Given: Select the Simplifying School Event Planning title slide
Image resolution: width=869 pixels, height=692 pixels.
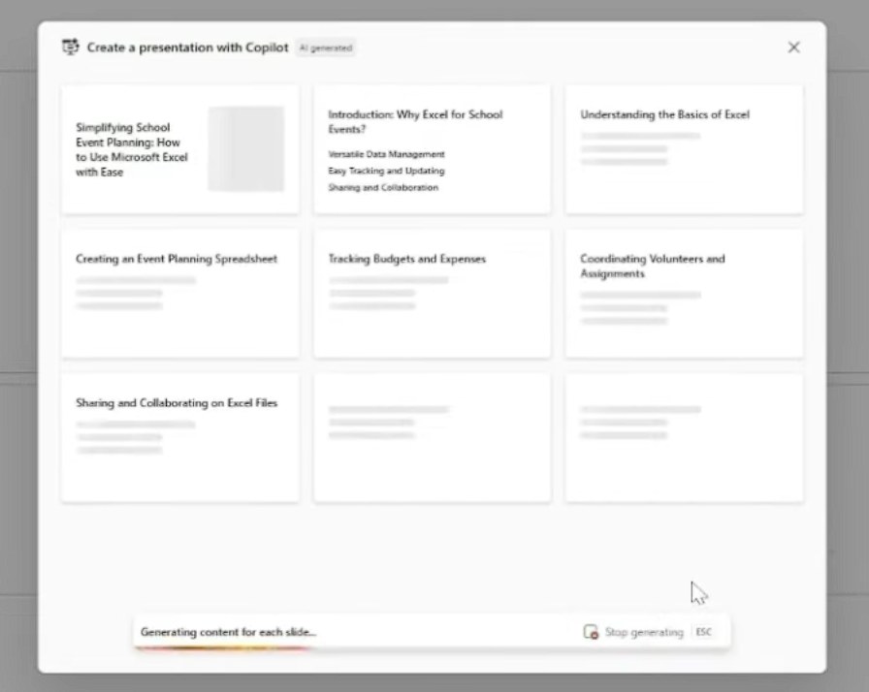Looking at the screenshot, I should click(x=180, y=149).
